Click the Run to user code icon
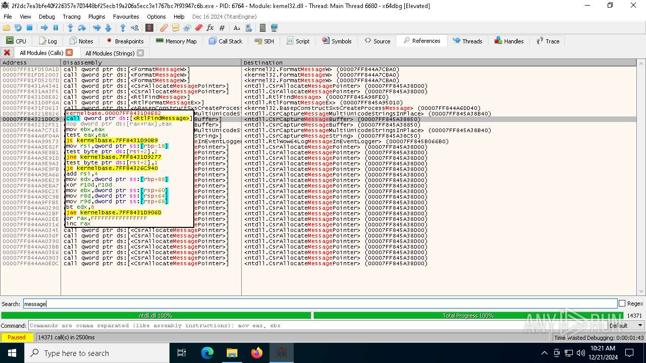646x363 pixels. [x=134, y=28]
